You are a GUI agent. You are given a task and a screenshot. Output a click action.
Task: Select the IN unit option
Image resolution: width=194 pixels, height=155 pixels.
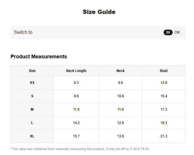(x=168, y=32)
